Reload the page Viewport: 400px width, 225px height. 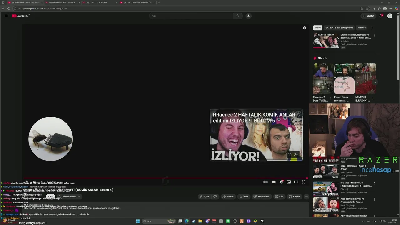9,8
